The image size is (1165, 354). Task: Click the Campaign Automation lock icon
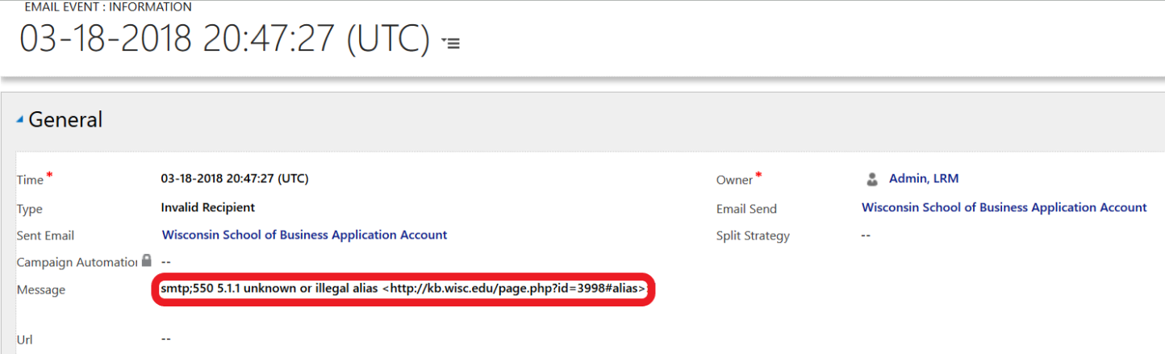146,261
